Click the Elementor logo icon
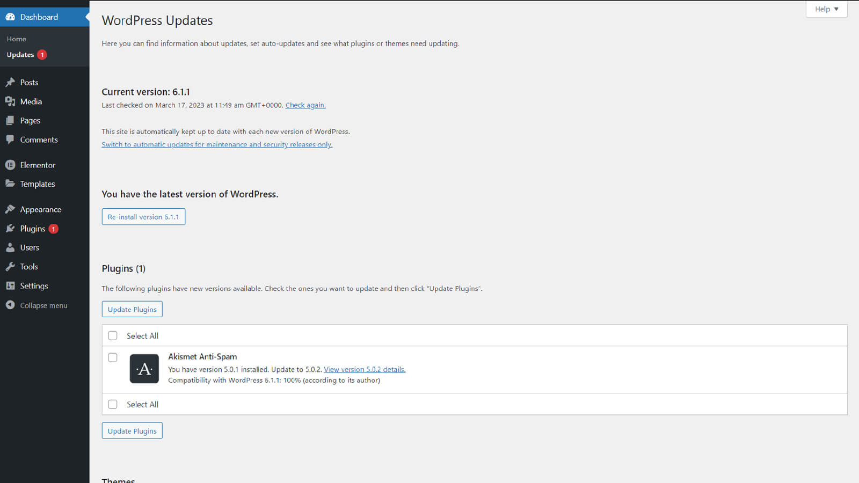This screenshot has height=483, width=859. (10, 165)
